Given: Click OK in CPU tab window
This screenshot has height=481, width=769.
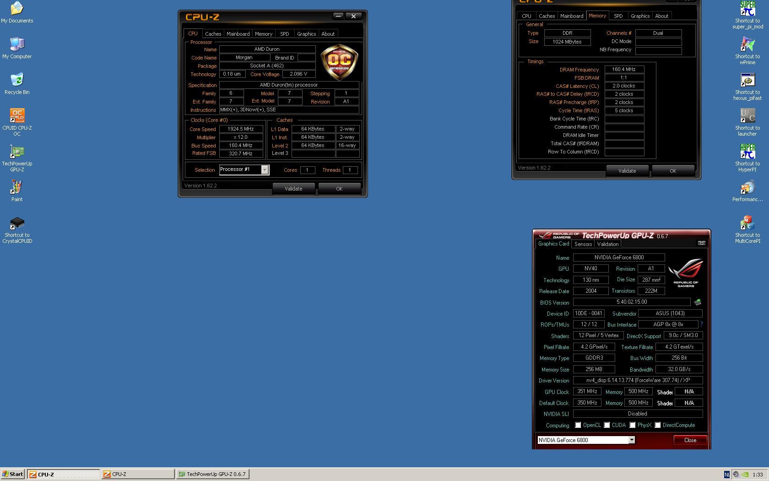Looking at the screenshot, I should (339, 189).
